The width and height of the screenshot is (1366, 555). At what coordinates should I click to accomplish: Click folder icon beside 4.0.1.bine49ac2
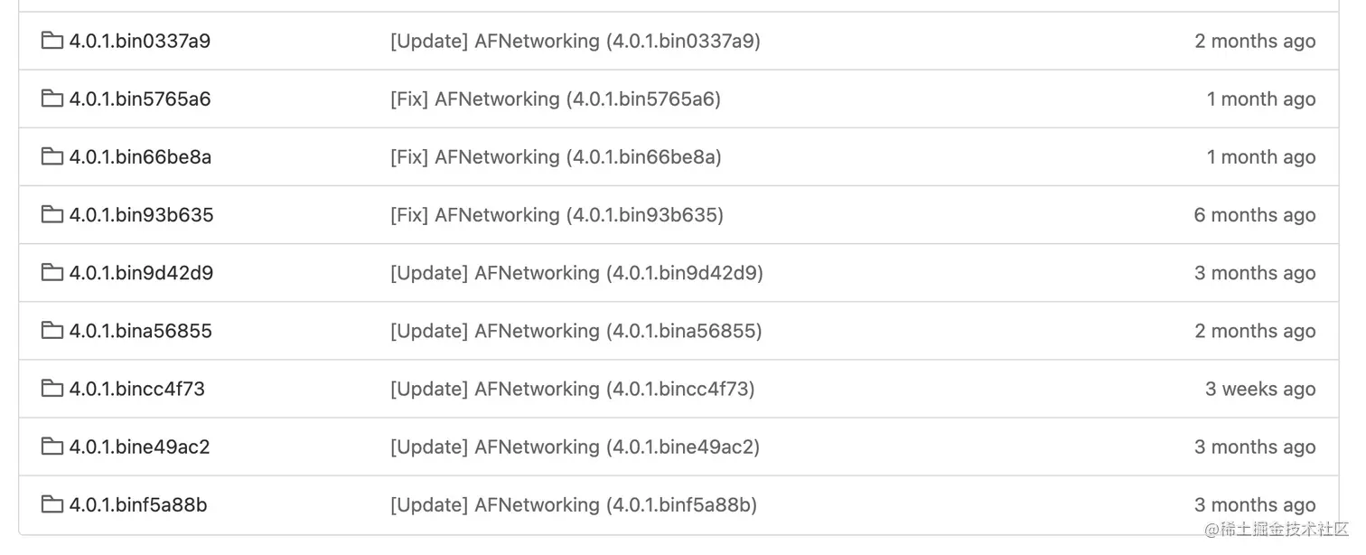coord(52,446)
